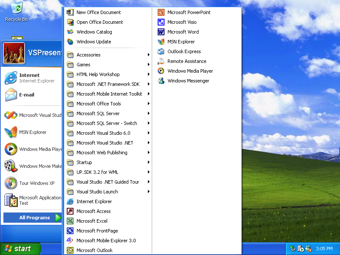Click the Microsoft Access key icon
The width and height of the screenshot is (340, 255).
pyautogui.click(x=70, y=211)
